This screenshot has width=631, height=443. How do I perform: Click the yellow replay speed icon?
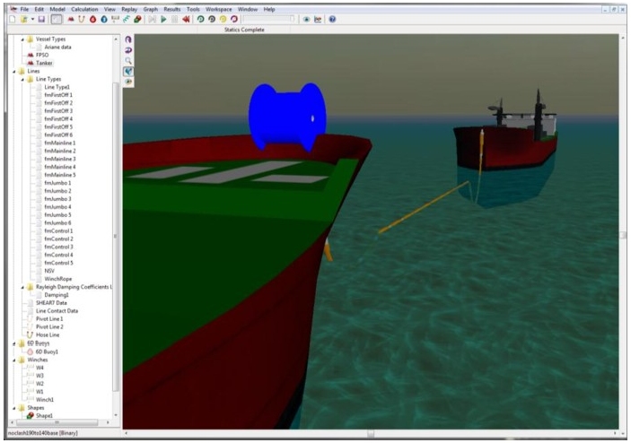click(223, 20)
